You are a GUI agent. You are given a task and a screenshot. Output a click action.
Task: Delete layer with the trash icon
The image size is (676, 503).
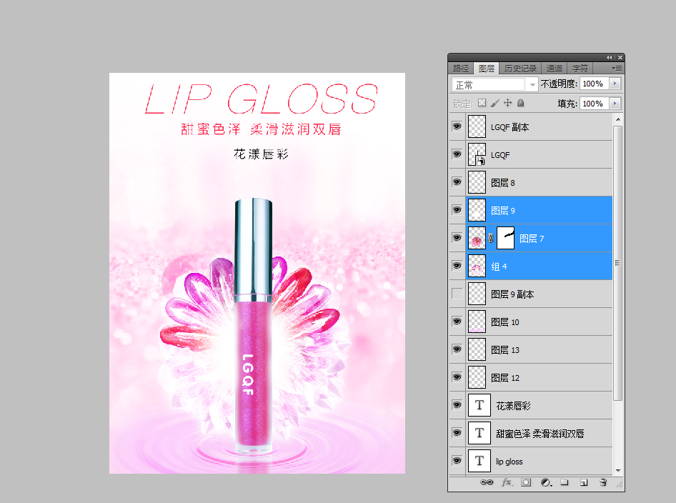point(604,482)
